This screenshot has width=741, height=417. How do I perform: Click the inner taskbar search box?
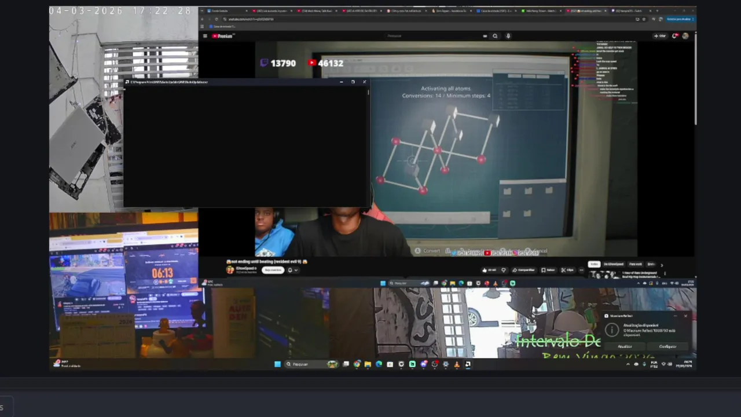[x=410, y=283]
